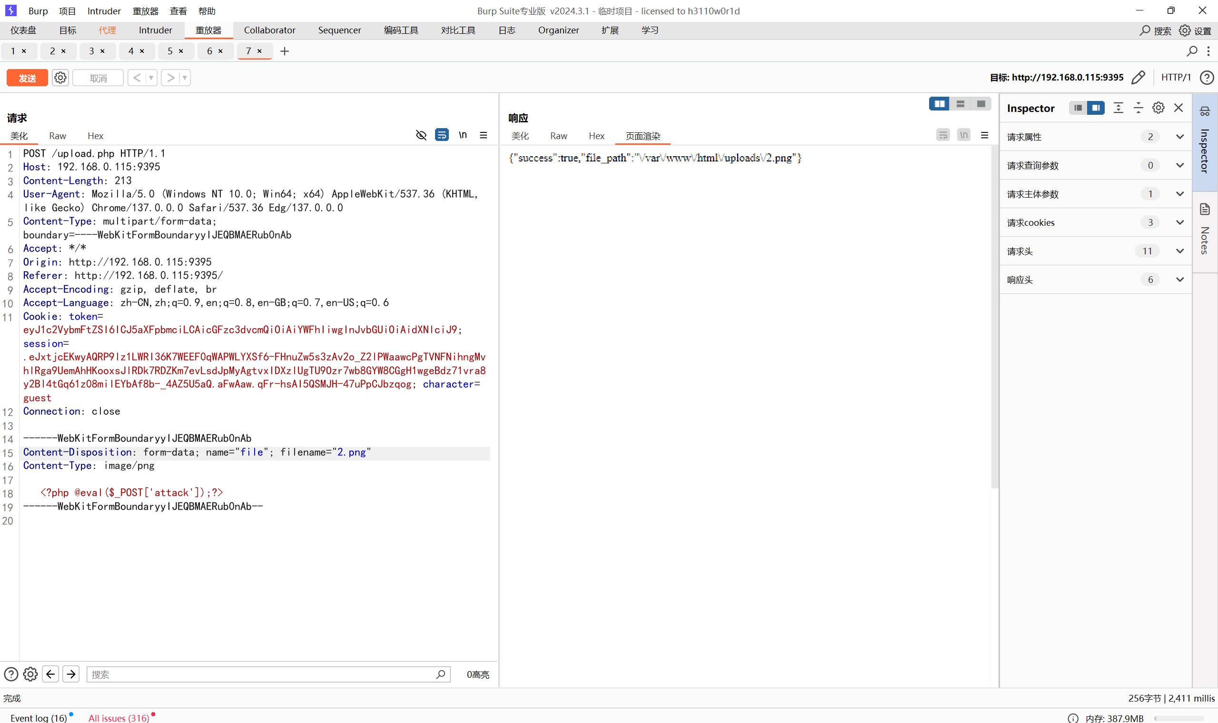Click the search field magnifier icon
Image resolution: width=1218 pixels, height=723 pixels.
440,674
